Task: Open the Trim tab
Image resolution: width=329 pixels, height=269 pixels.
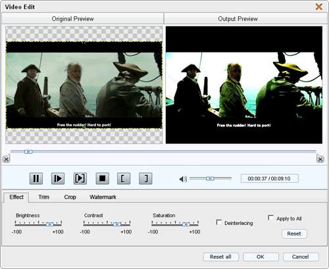Action: [43, 197]
